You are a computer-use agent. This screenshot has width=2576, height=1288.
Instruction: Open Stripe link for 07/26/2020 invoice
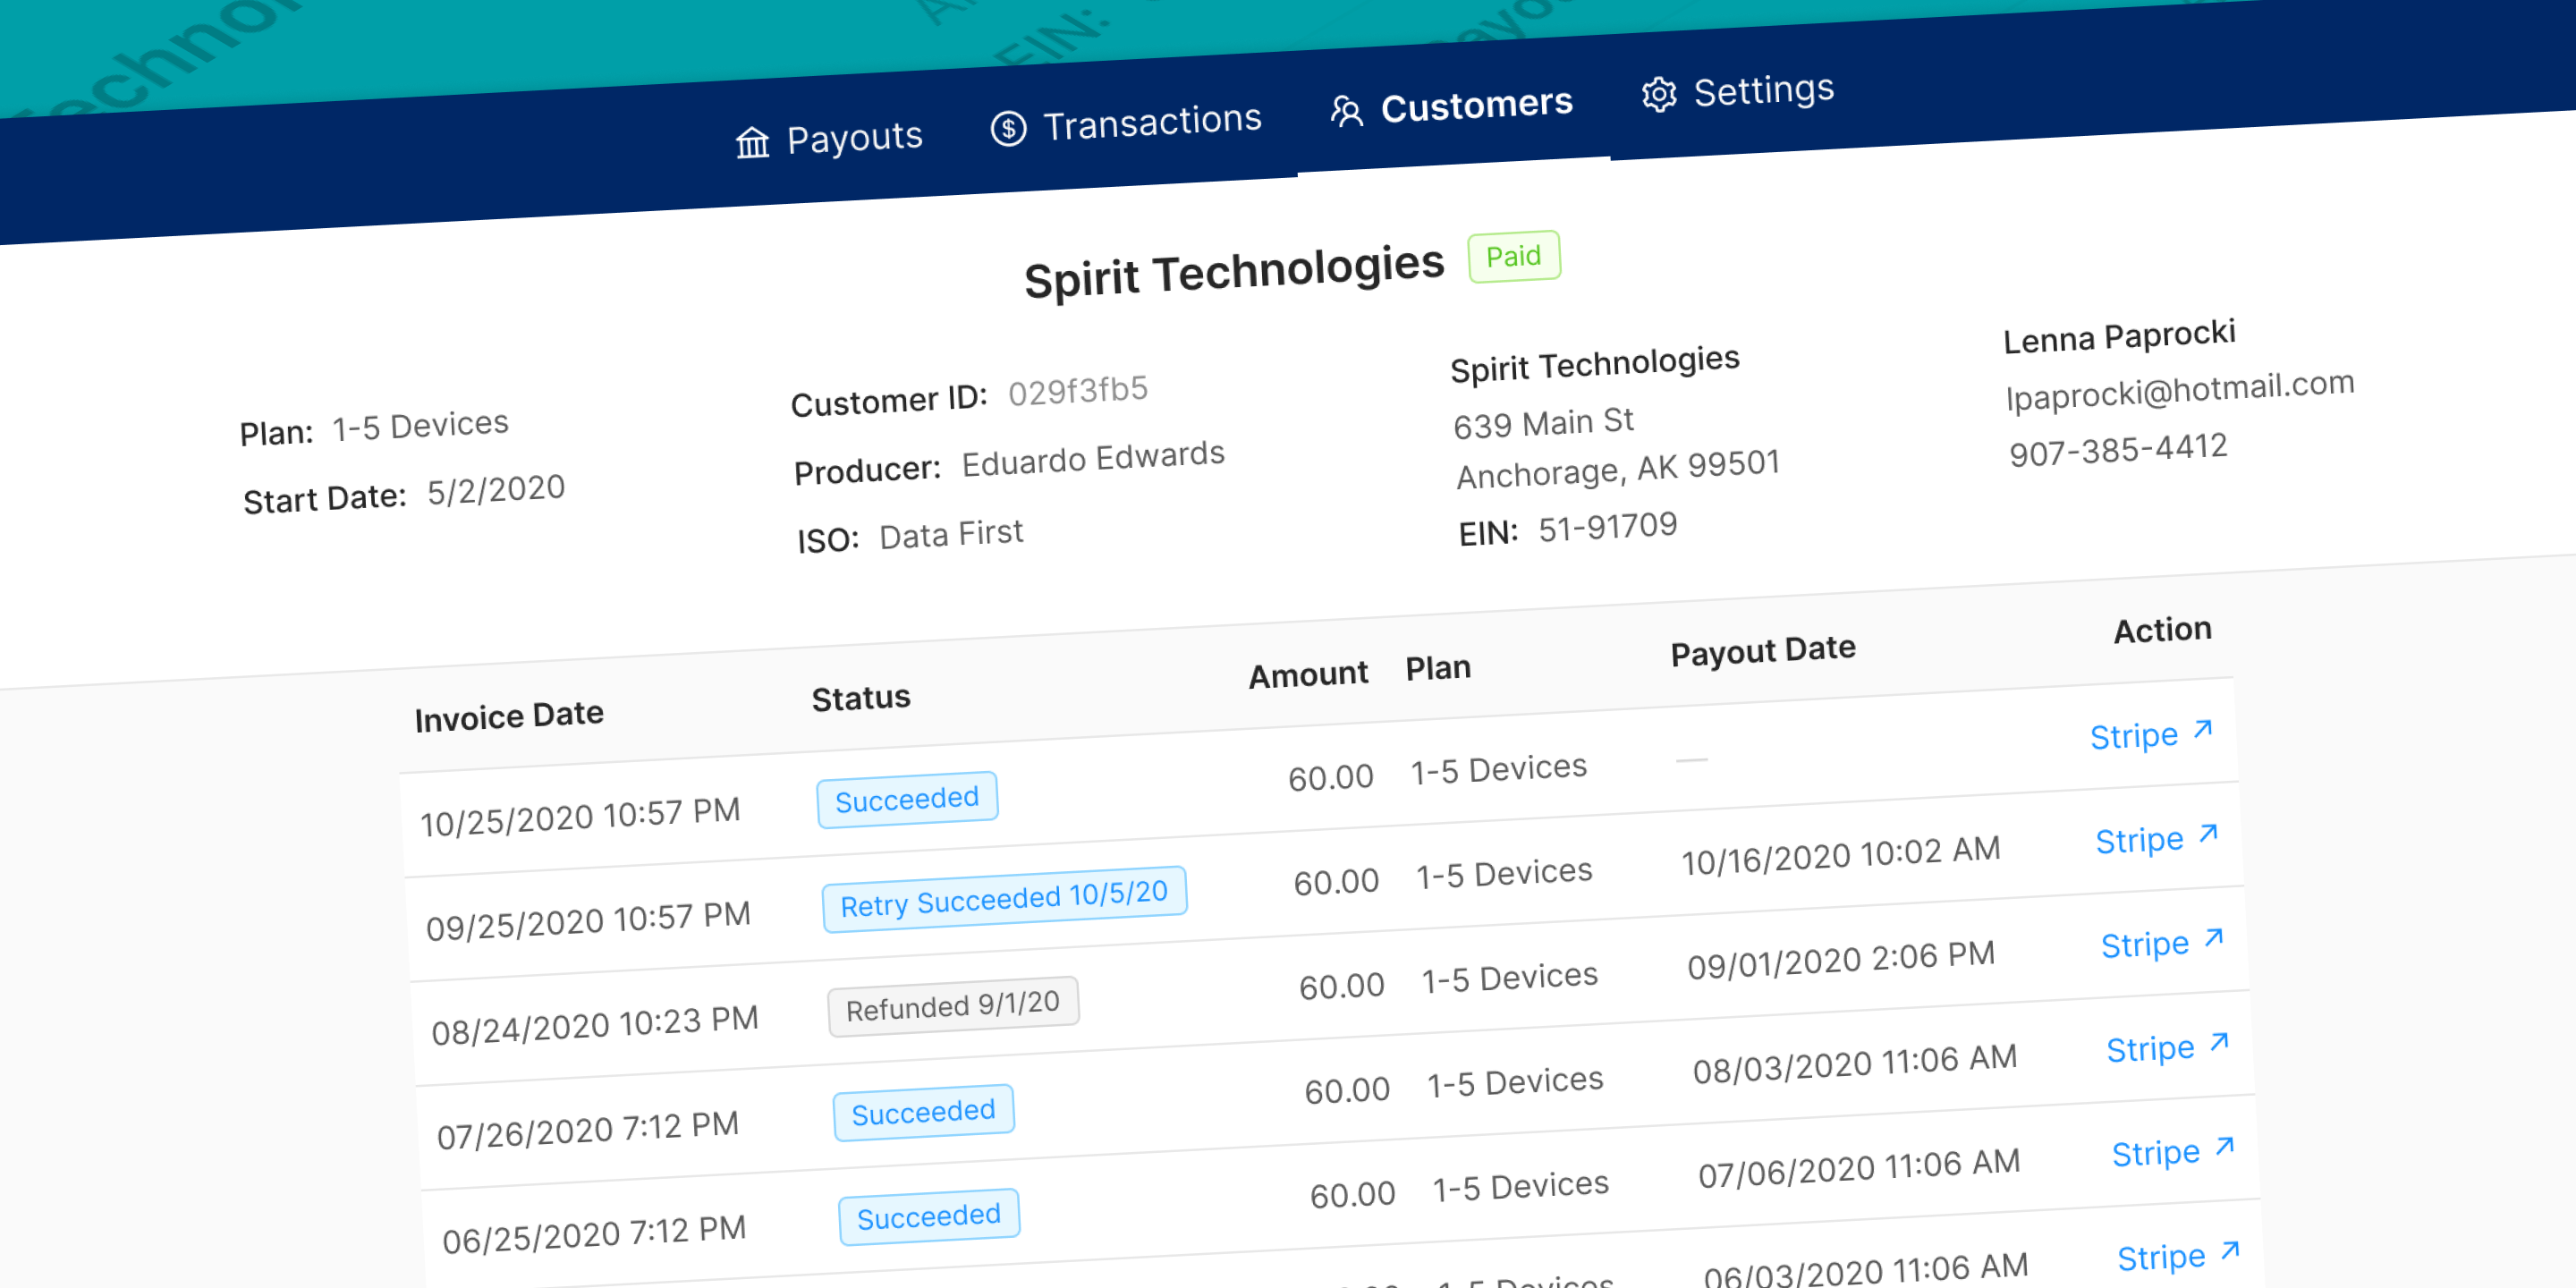tap(2168, 1047)
